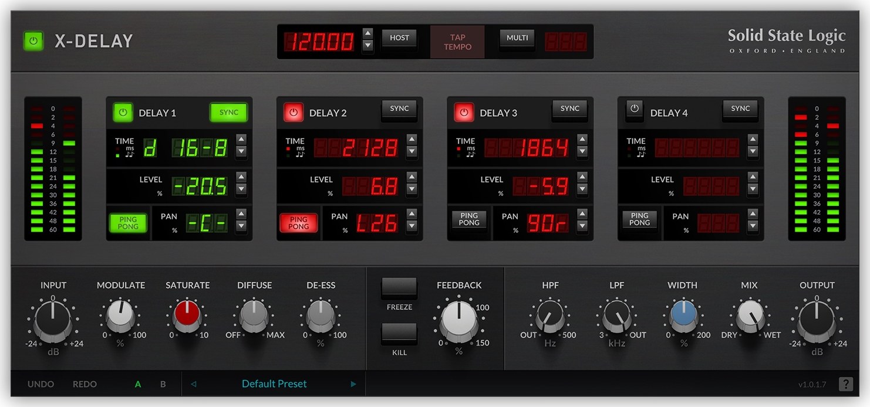Decrease tempo with the down arrow
870x407 pixels.
(x=368, y=45)
